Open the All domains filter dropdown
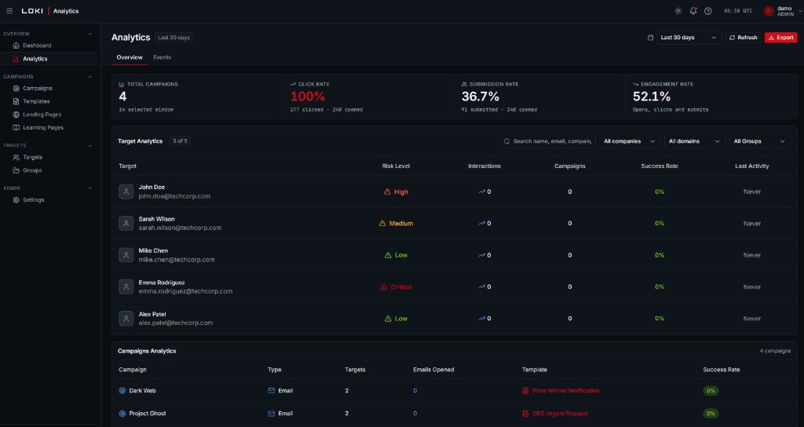 (x=694, y=141)
